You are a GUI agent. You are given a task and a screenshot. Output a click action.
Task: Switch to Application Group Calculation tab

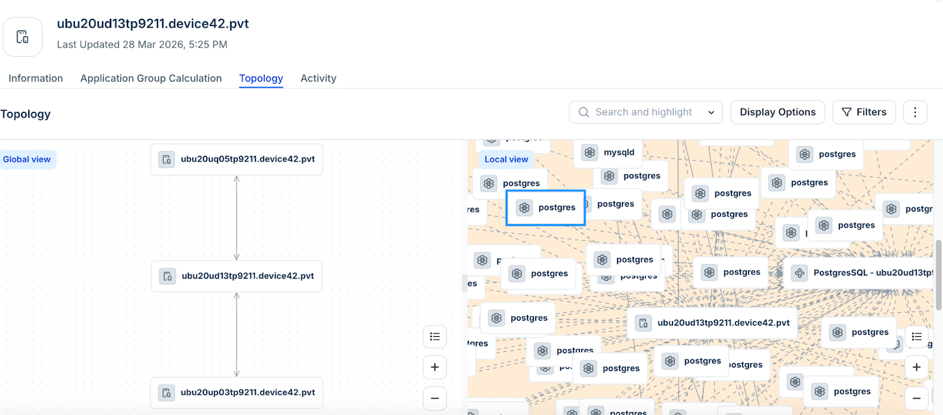pyautogui.click(x=151, y=78)
